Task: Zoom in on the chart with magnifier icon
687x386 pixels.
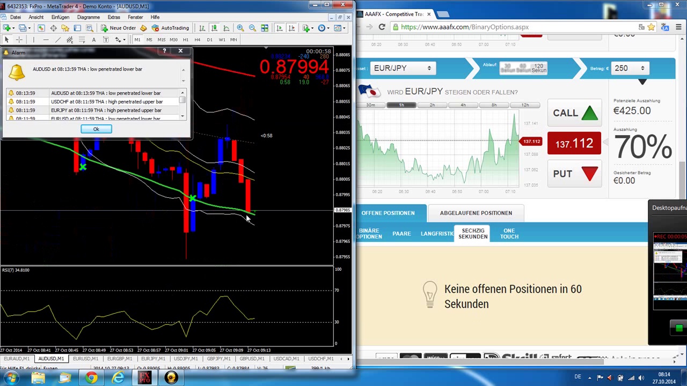Action: pyautogui.click(x=240, y=28)
